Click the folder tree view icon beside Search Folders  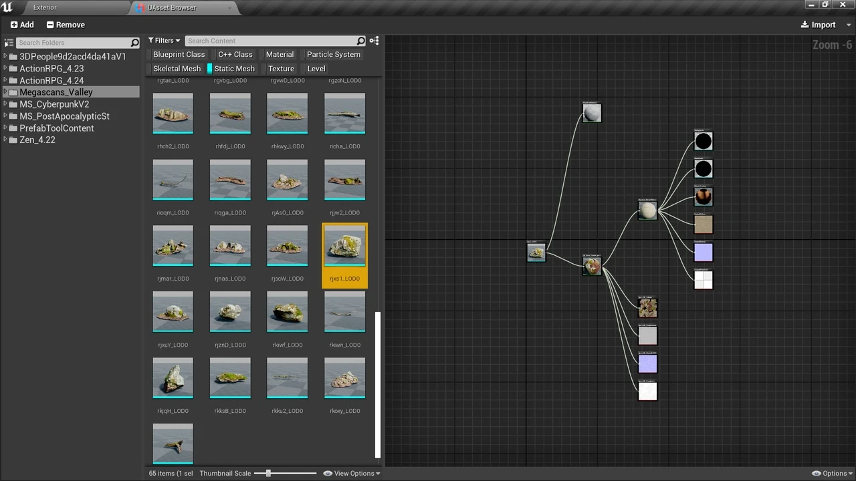[x=9, y=43]
